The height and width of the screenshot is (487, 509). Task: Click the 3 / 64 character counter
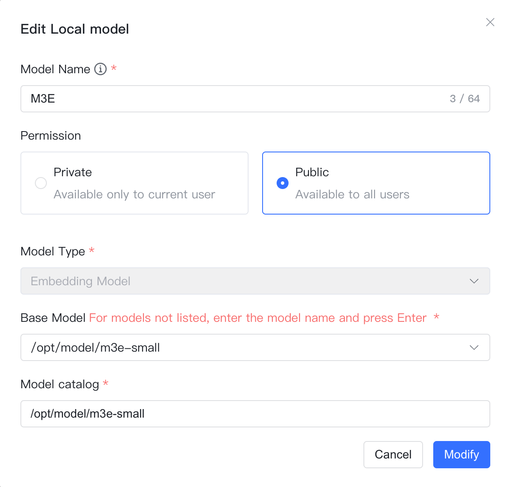pos(465,99)
